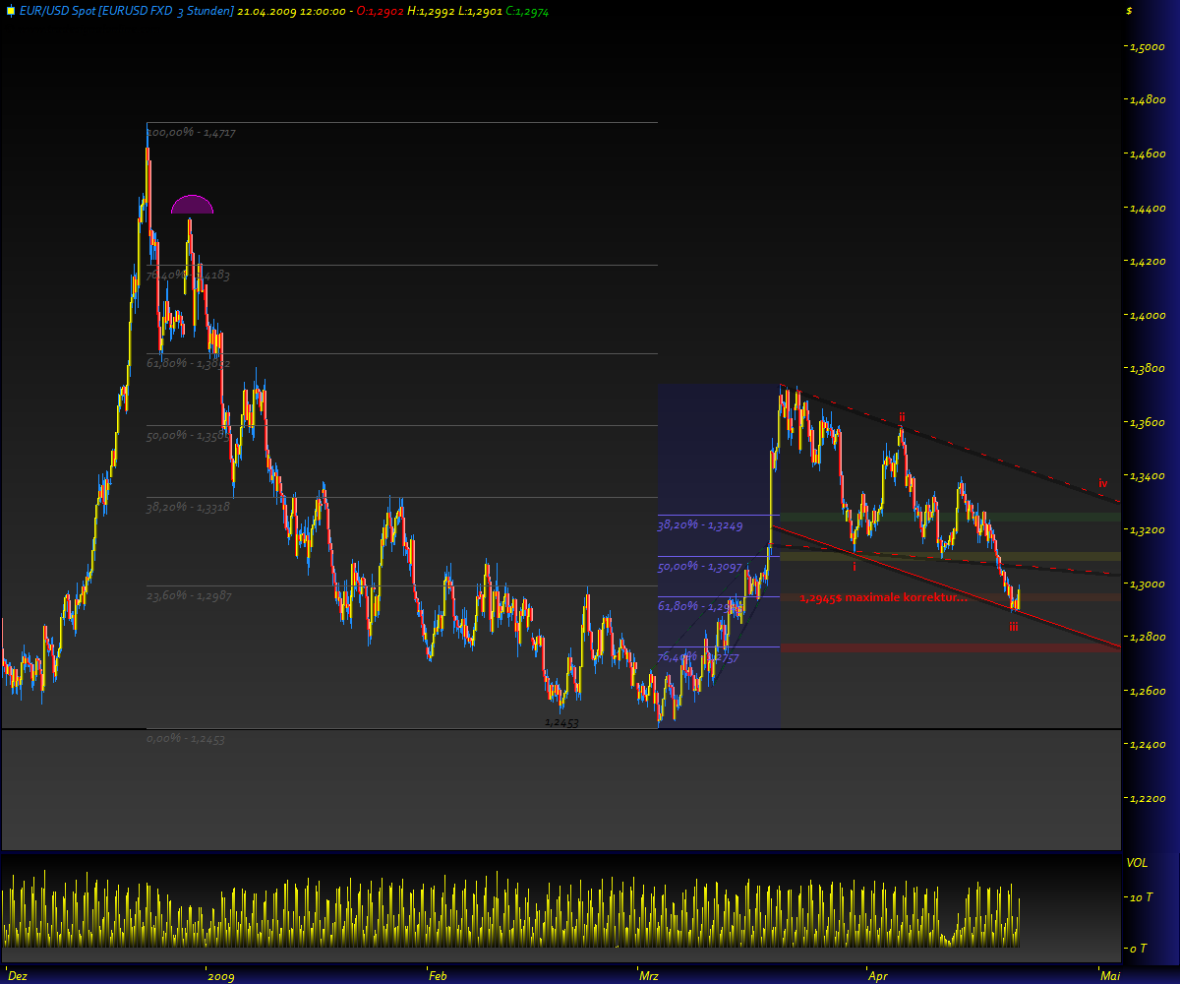Click the Elliott wave 'ii' marker
The image size is (1180, 984).
pos(902,417)
